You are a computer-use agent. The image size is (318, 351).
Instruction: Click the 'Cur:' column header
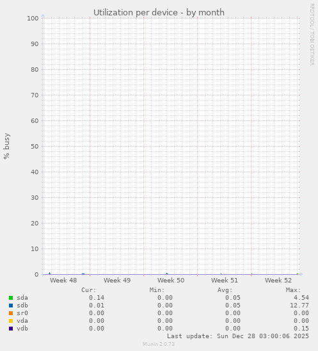pyautogui.click(x=89, y=290)
